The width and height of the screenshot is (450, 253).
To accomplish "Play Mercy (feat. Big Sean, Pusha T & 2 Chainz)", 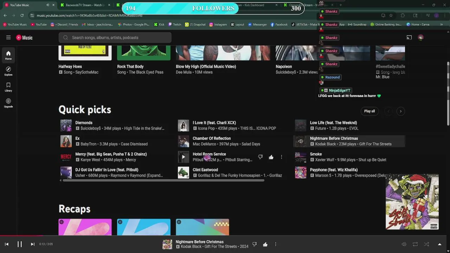I will [111, 154].
